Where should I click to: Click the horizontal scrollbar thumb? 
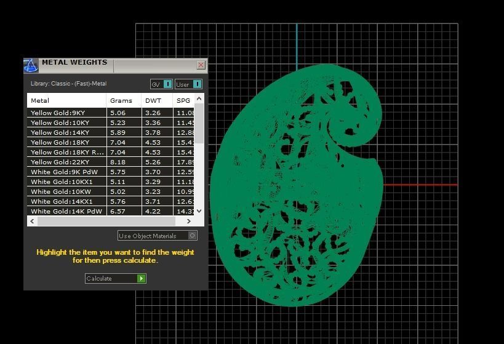(x=106, y=221)
